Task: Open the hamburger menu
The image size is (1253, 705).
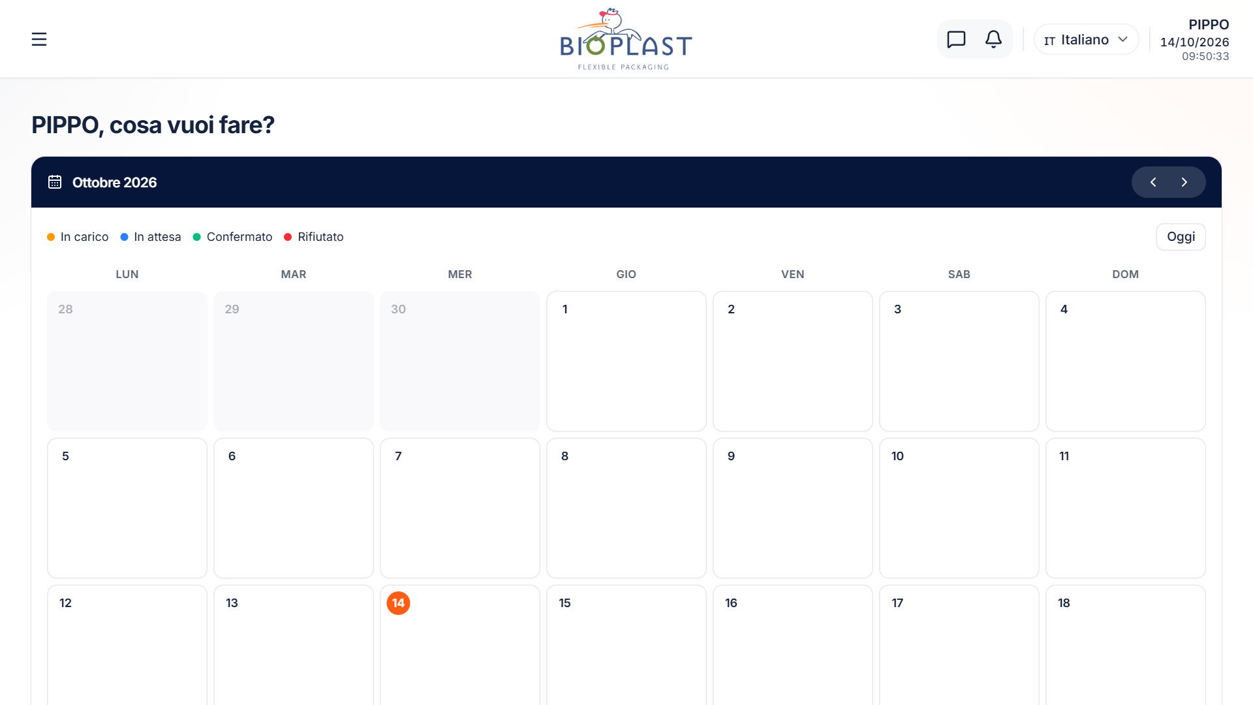Action: click(x=39, y=39)
